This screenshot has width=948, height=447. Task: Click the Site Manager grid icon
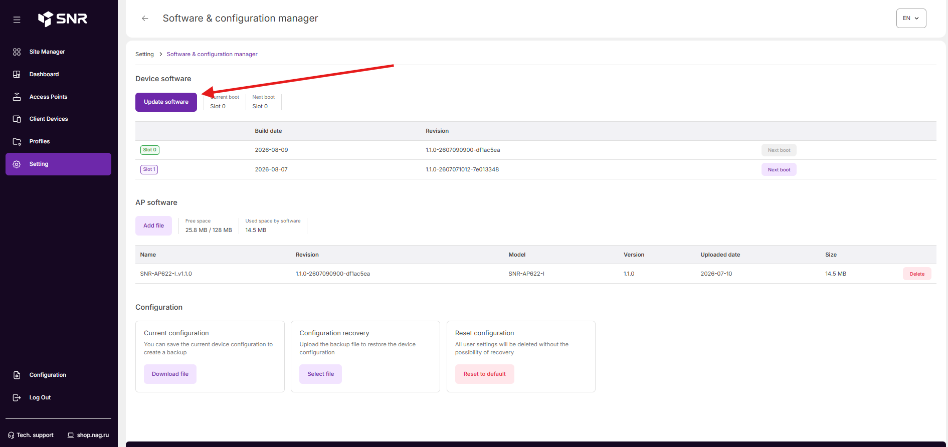click(x=17, y=52)
